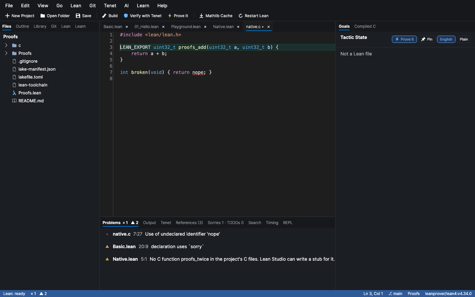Open the AI menu
This screenshot has height=297, width=475.
[126, 6]
